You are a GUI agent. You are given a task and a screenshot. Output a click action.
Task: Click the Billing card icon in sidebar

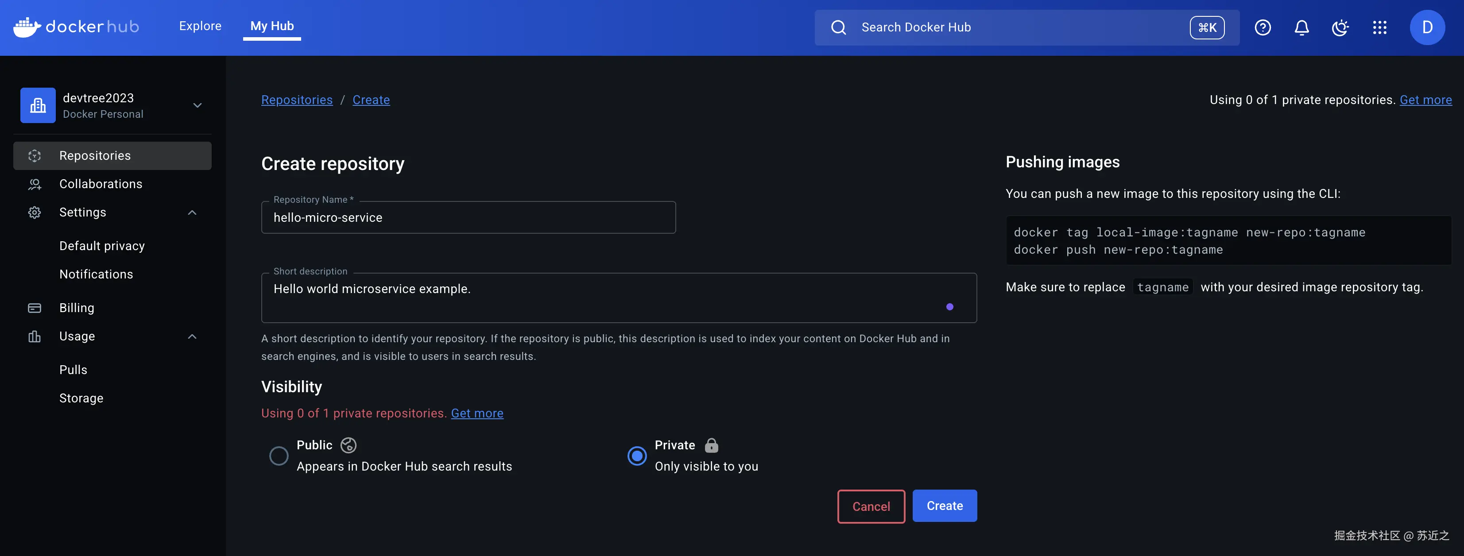[35, 308]
